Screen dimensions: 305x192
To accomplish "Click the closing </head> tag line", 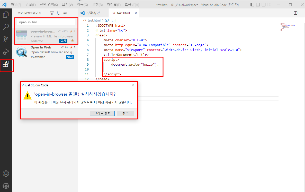I will [x=102, y=79].
